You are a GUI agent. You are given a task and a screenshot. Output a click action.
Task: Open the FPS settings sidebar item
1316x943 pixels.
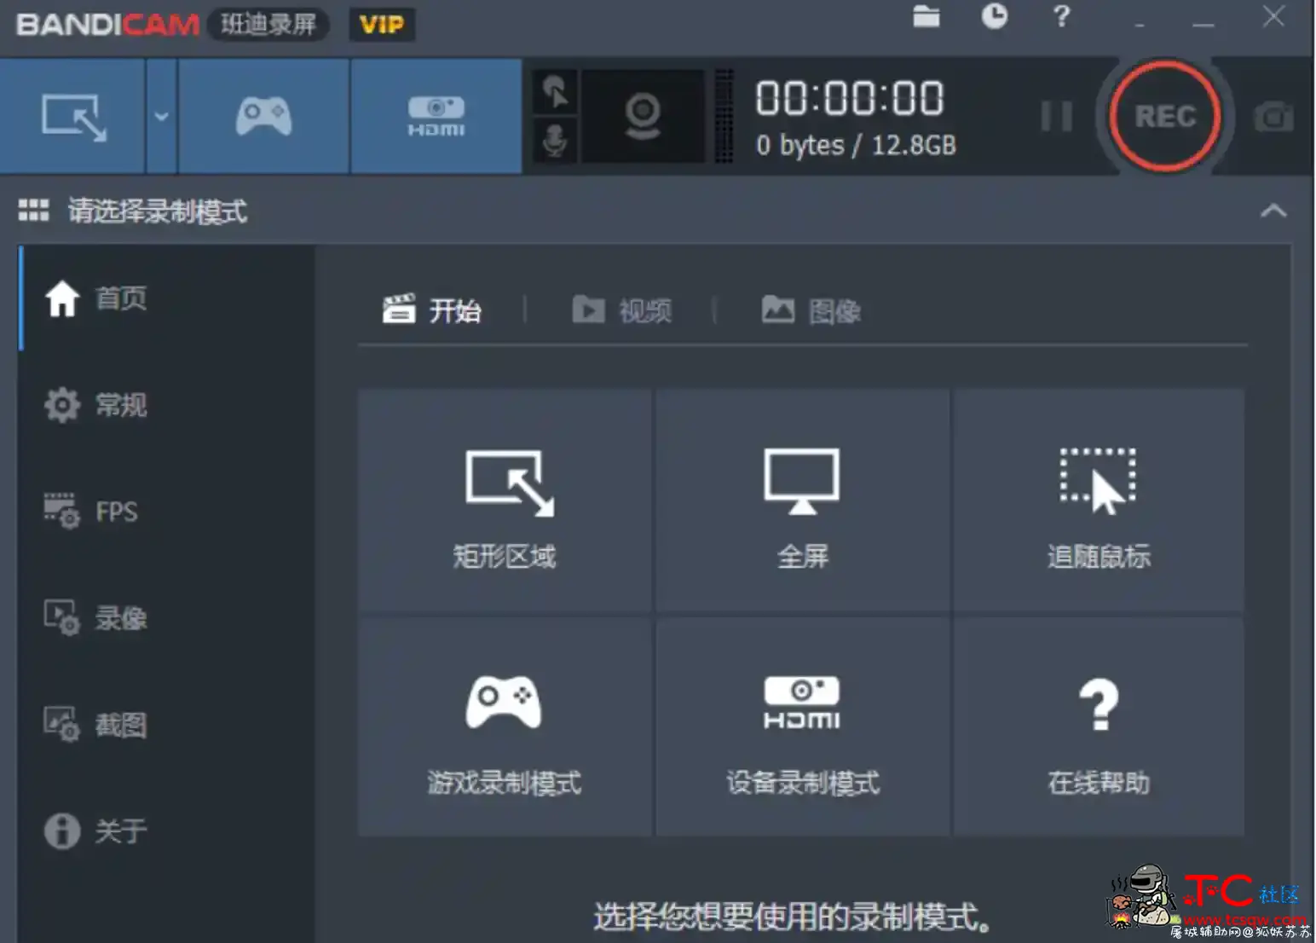coord(167,512)
